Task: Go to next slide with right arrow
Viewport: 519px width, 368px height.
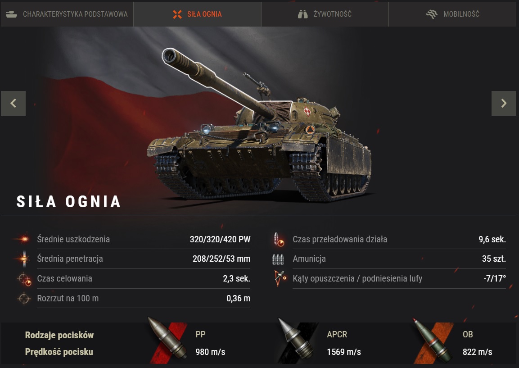Action: click(x=504, y=103)
